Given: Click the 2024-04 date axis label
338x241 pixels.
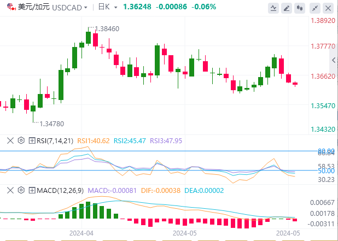Looking at the screenshot, I should 81,233.
